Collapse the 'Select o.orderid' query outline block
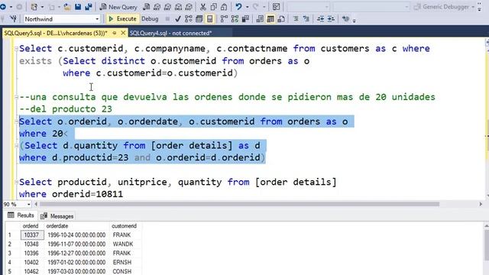 16,121
